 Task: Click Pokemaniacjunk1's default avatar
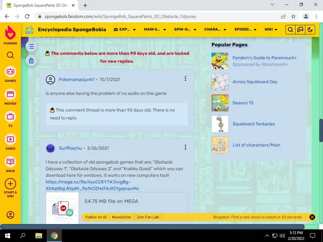point(50,80)
